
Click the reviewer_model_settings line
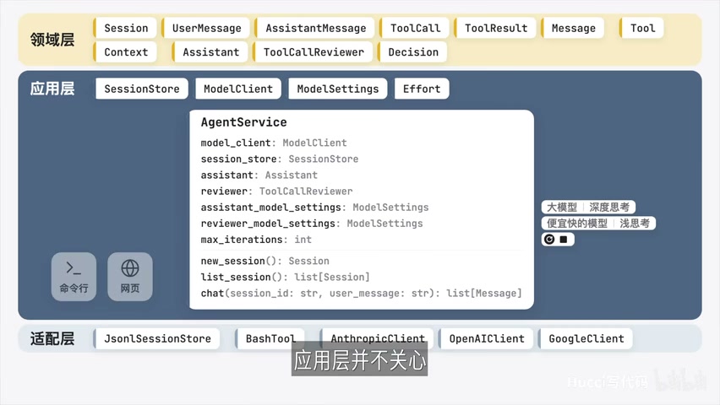[x=312, y=224]
